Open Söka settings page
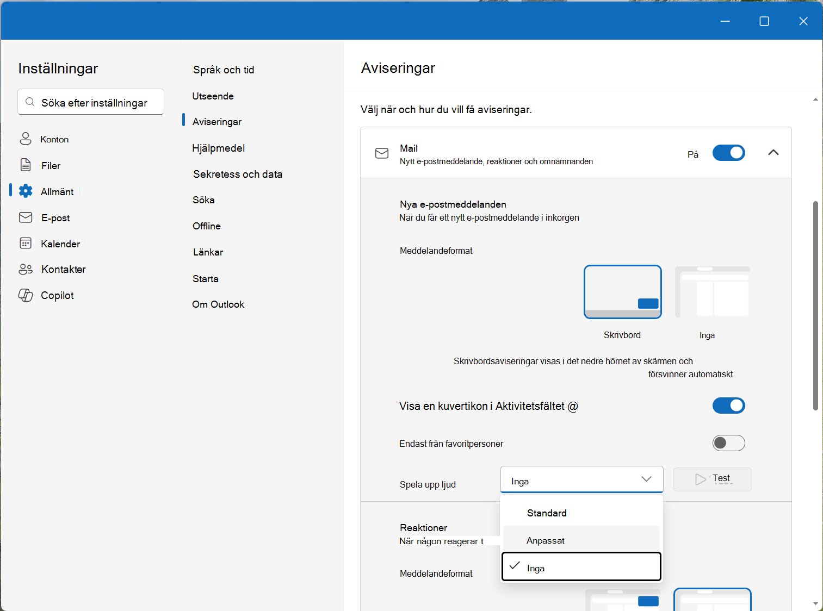823x611 pixels. (x=203, y=200)
